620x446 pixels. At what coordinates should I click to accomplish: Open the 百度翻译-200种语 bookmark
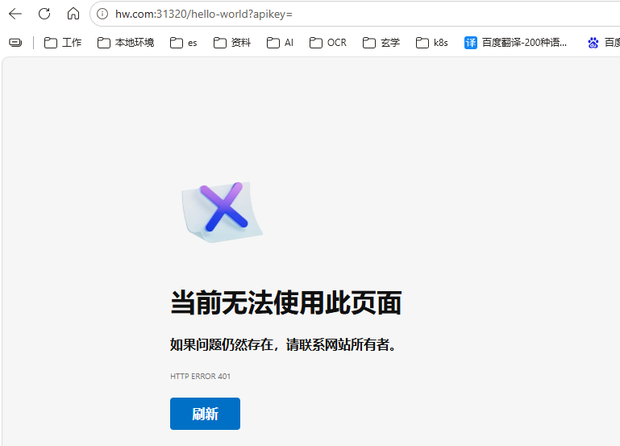(516, 42)
